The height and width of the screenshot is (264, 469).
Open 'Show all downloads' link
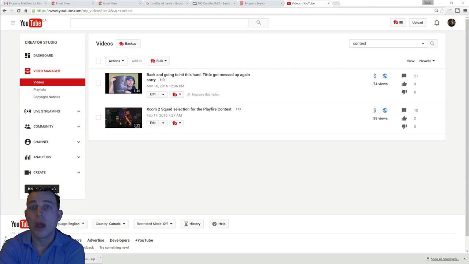444,259
